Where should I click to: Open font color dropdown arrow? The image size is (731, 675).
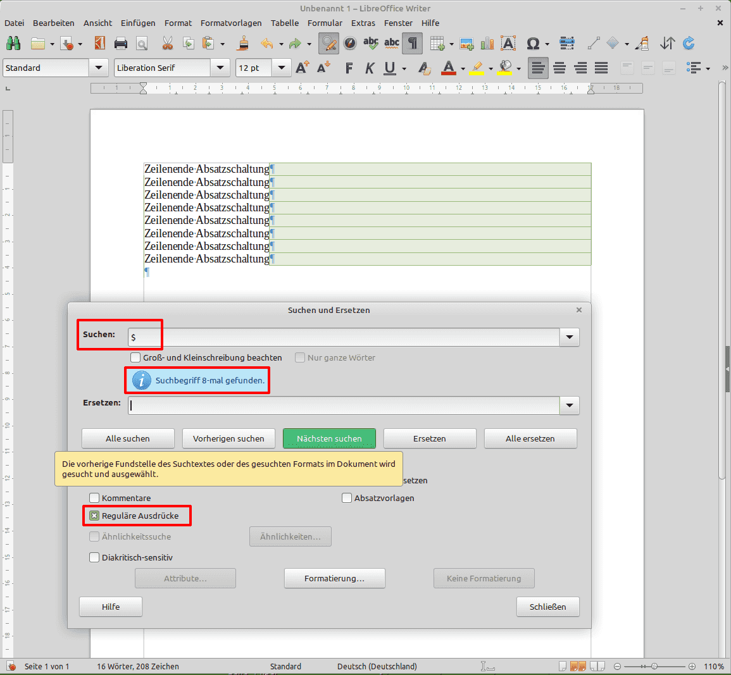click(463, 69)
